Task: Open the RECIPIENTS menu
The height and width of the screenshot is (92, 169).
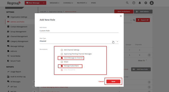Action: click(x=82, y=3)
